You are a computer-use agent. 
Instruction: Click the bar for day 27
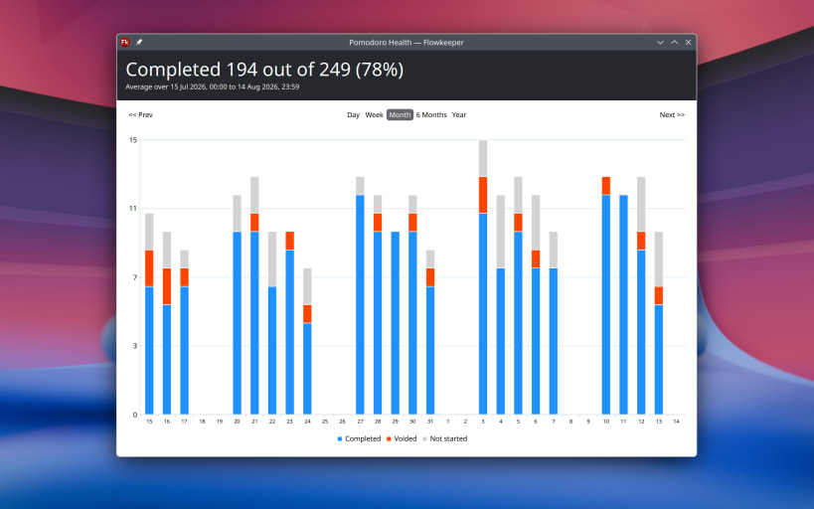(360, 295)
